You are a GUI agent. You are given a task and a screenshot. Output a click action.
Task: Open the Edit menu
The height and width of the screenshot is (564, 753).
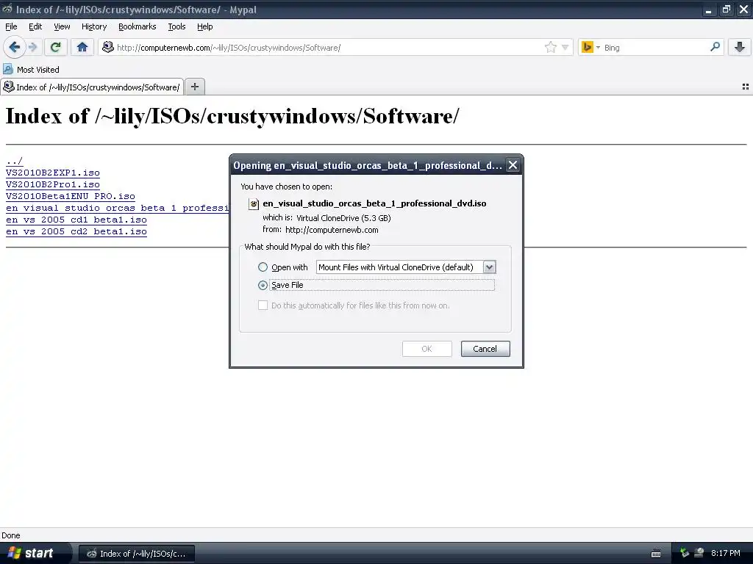click(x=35, y=26)
